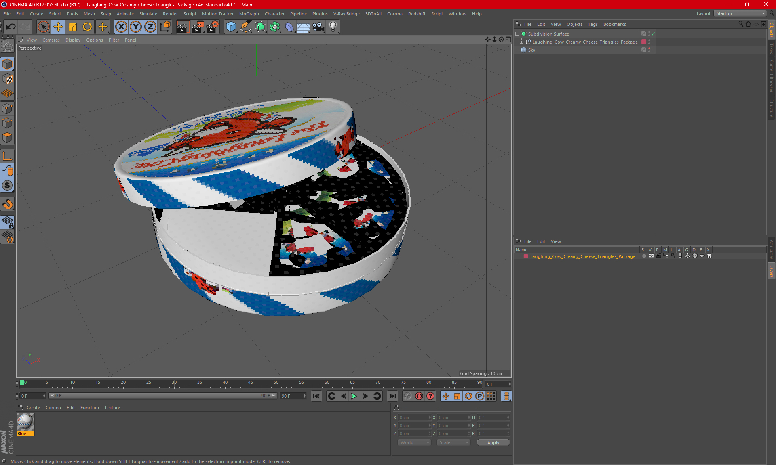Select Points mode in left palette

[8, 109]
